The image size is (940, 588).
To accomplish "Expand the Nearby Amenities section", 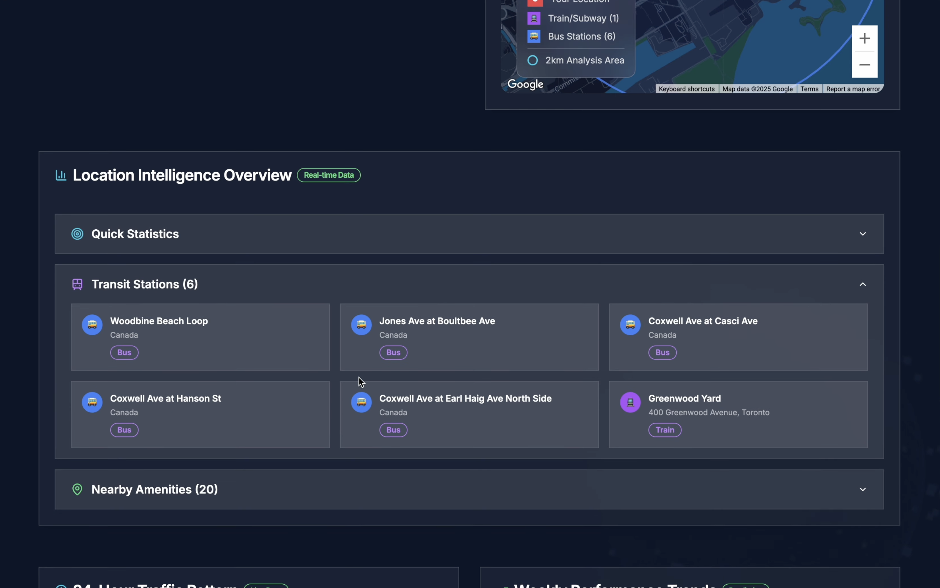I will coord(862,489).
